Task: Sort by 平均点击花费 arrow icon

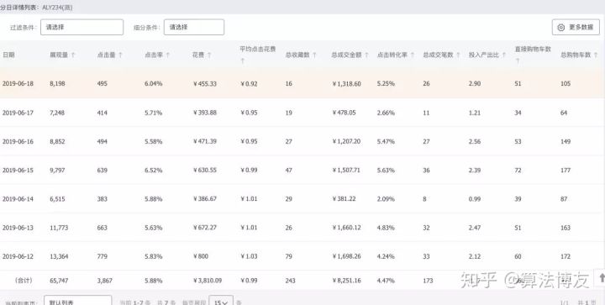Action: pyautogui.click(x=242, y=61)
